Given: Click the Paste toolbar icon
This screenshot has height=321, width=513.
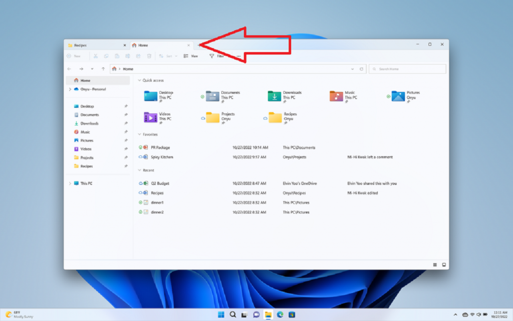Looking at the screenshot, I should (x=116, y=56).
